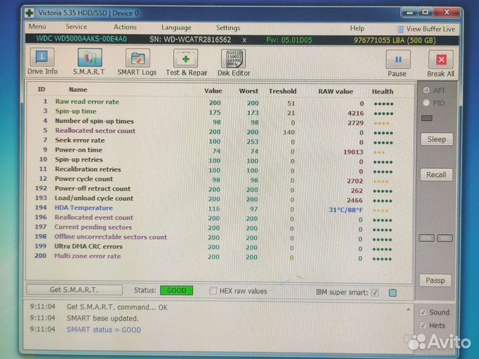This screenshot has height=359, width=479.
Task: Select the API radio button
Action: coord(426,90)
